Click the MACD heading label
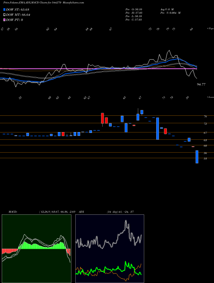This screenshot has height=283, width=214. (x=13, y=211)
